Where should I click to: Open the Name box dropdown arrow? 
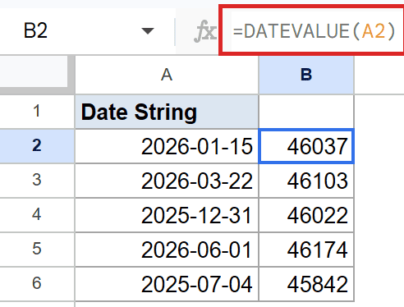point(148,31)
